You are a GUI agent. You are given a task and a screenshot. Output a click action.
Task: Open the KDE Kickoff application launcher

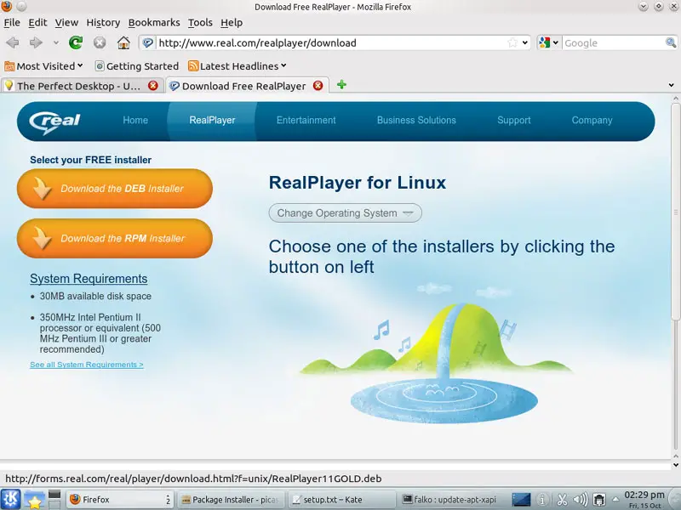[10, 499]
